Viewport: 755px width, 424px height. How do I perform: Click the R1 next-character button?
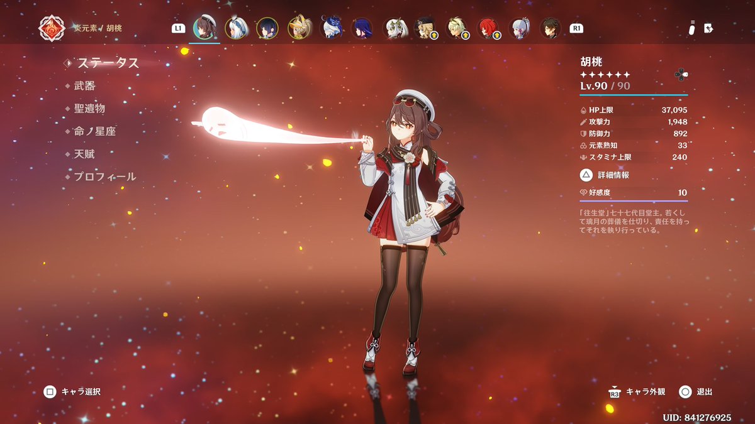pos(576,28)
